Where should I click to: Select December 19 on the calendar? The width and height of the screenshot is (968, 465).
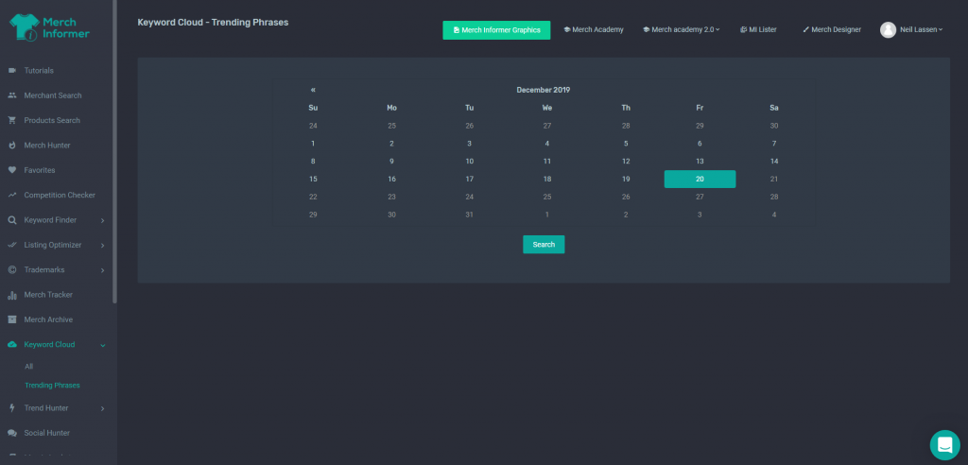coord(626,179)
